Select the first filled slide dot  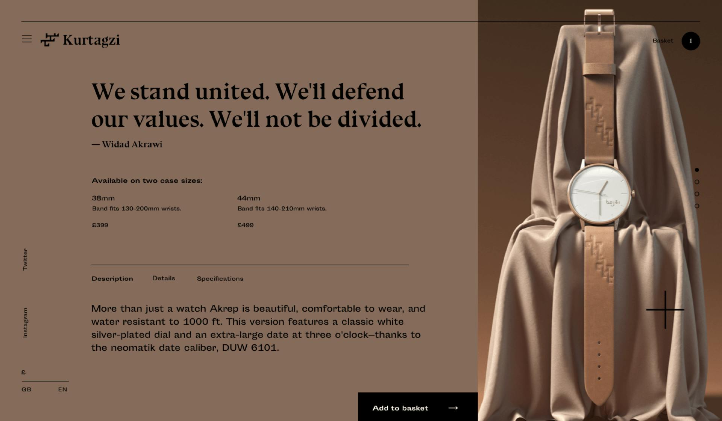pos(697,170)
